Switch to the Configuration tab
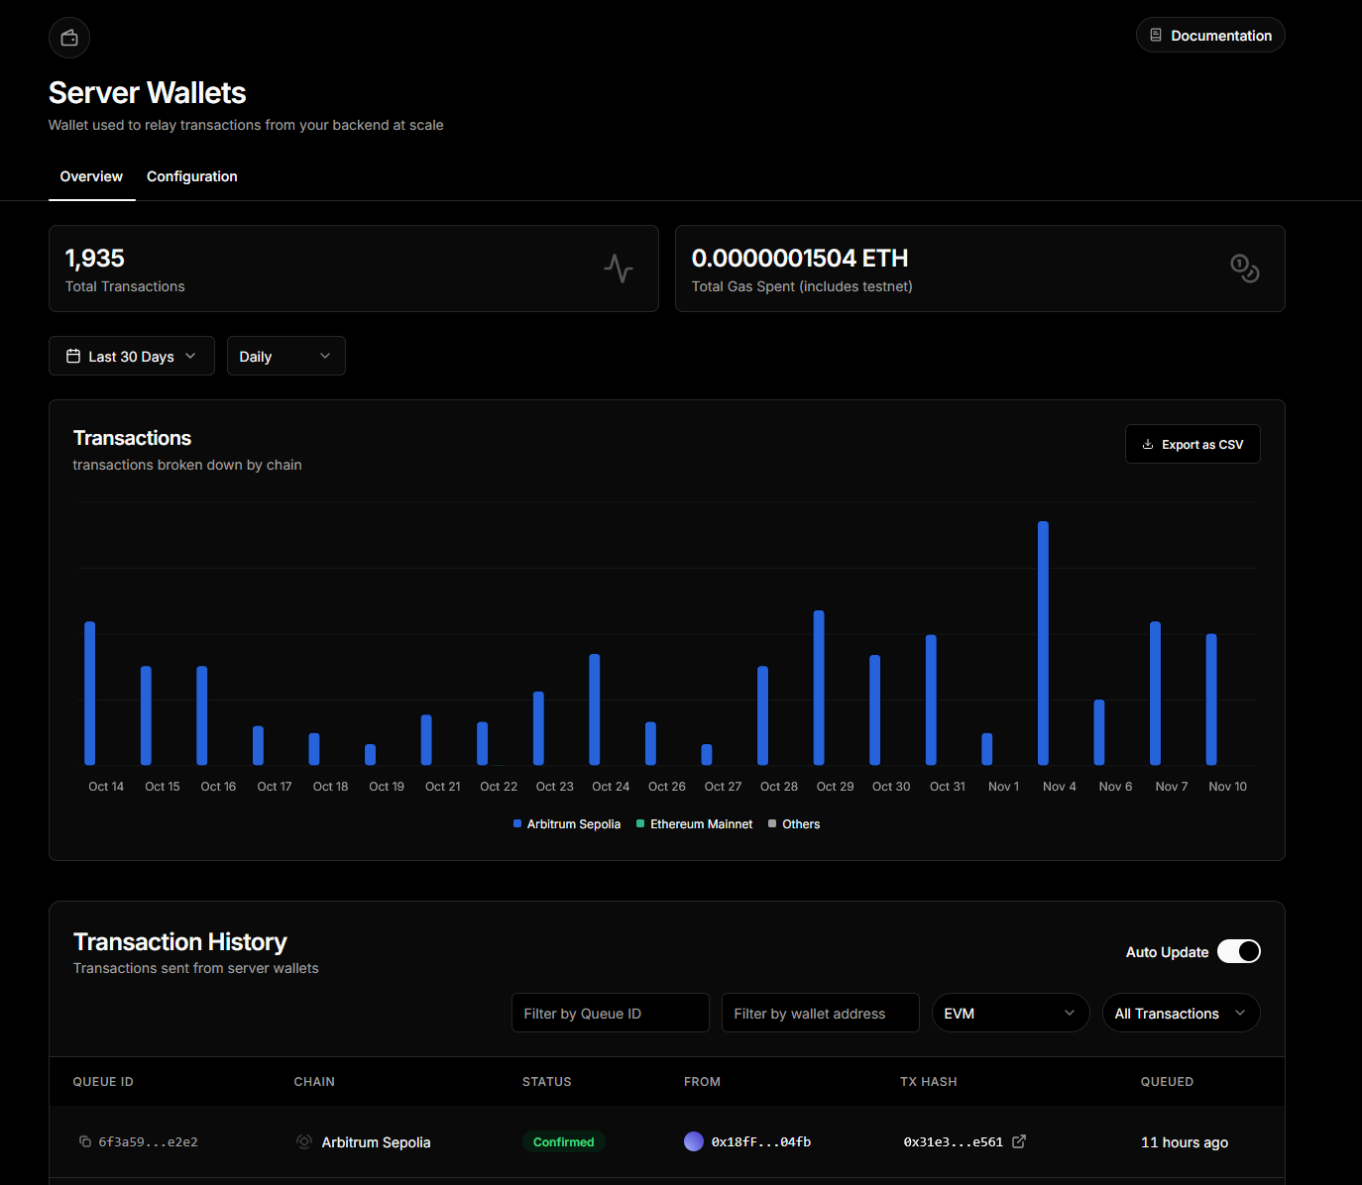Image resolution: width=1362 pixels, height=1185 pixels. coord(192,176)
